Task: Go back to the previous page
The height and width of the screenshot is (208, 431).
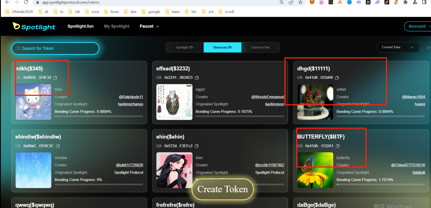Action: pyautogui.click(x=7, y=2)
